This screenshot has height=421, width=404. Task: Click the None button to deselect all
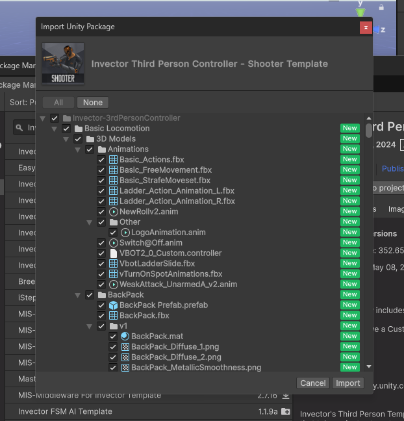tap(93, 103)
